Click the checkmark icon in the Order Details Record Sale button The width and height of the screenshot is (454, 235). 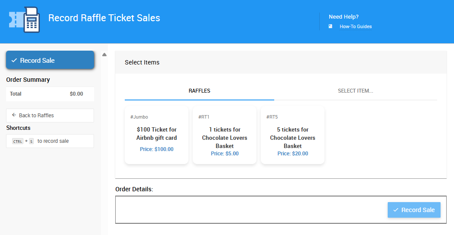pos(396,210)
